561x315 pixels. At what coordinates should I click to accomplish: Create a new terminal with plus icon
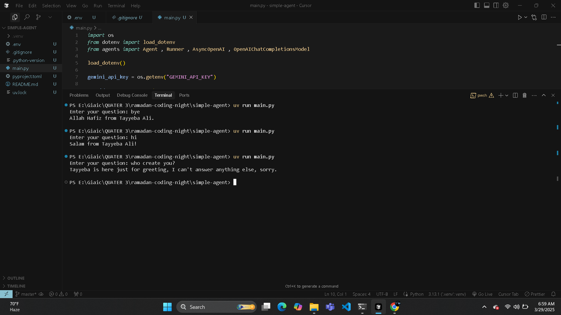[x=500, y=95]
